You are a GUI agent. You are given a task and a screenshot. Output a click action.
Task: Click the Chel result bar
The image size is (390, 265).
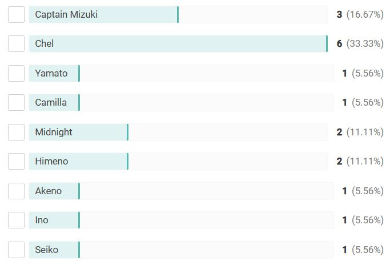178,43
